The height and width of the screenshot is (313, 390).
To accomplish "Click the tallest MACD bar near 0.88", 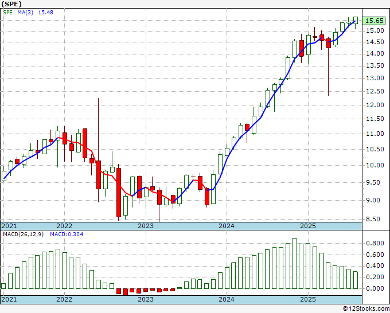I will 294,264.
